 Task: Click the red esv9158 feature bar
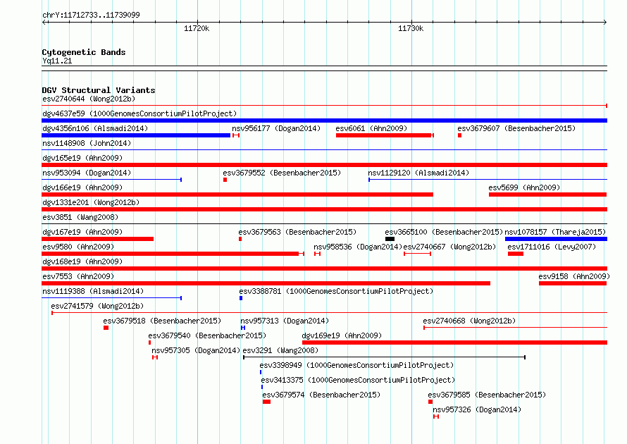tap(573, 283)
